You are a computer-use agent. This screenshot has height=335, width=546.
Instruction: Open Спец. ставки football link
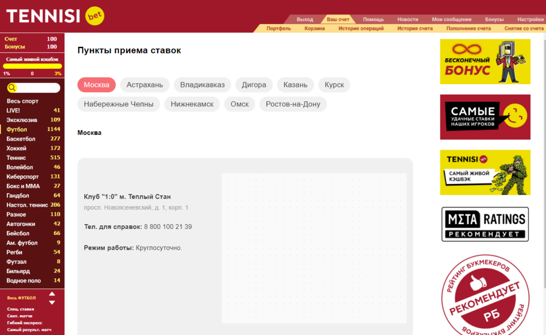pyautogui.click(x=21, y=309)
